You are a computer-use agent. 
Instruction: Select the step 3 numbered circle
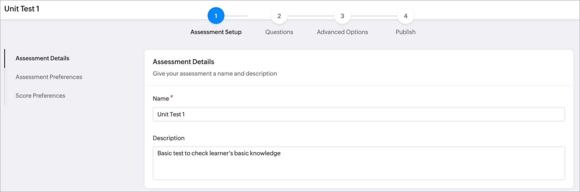pos(342,16)
